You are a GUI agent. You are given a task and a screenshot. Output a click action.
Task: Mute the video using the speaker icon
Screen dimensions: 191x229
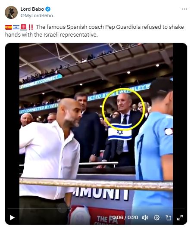point(145,218)
